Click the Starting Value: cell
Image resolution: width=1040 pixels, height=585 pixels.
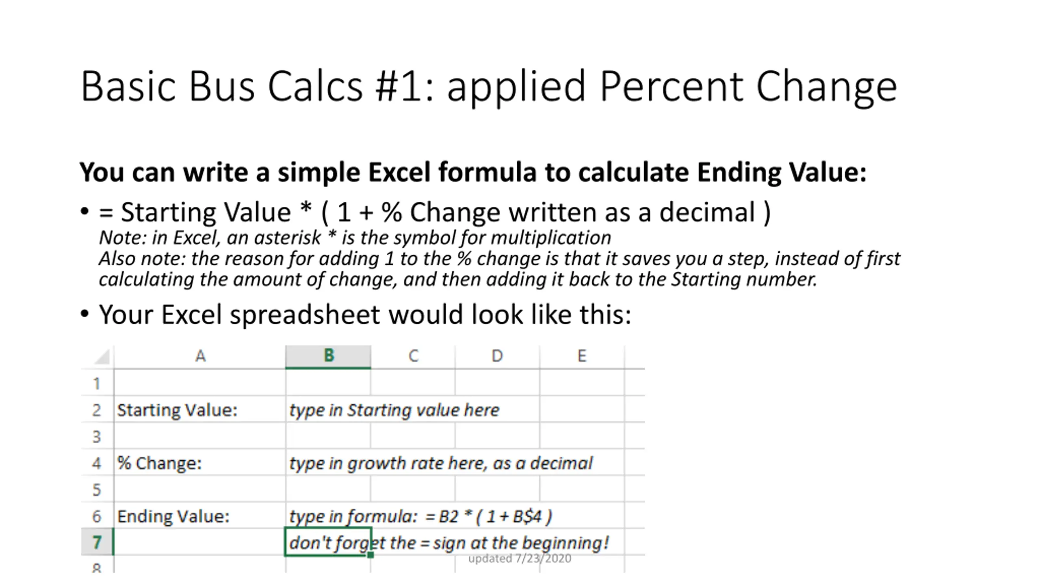pyautogui.click(x=200, y=409)
